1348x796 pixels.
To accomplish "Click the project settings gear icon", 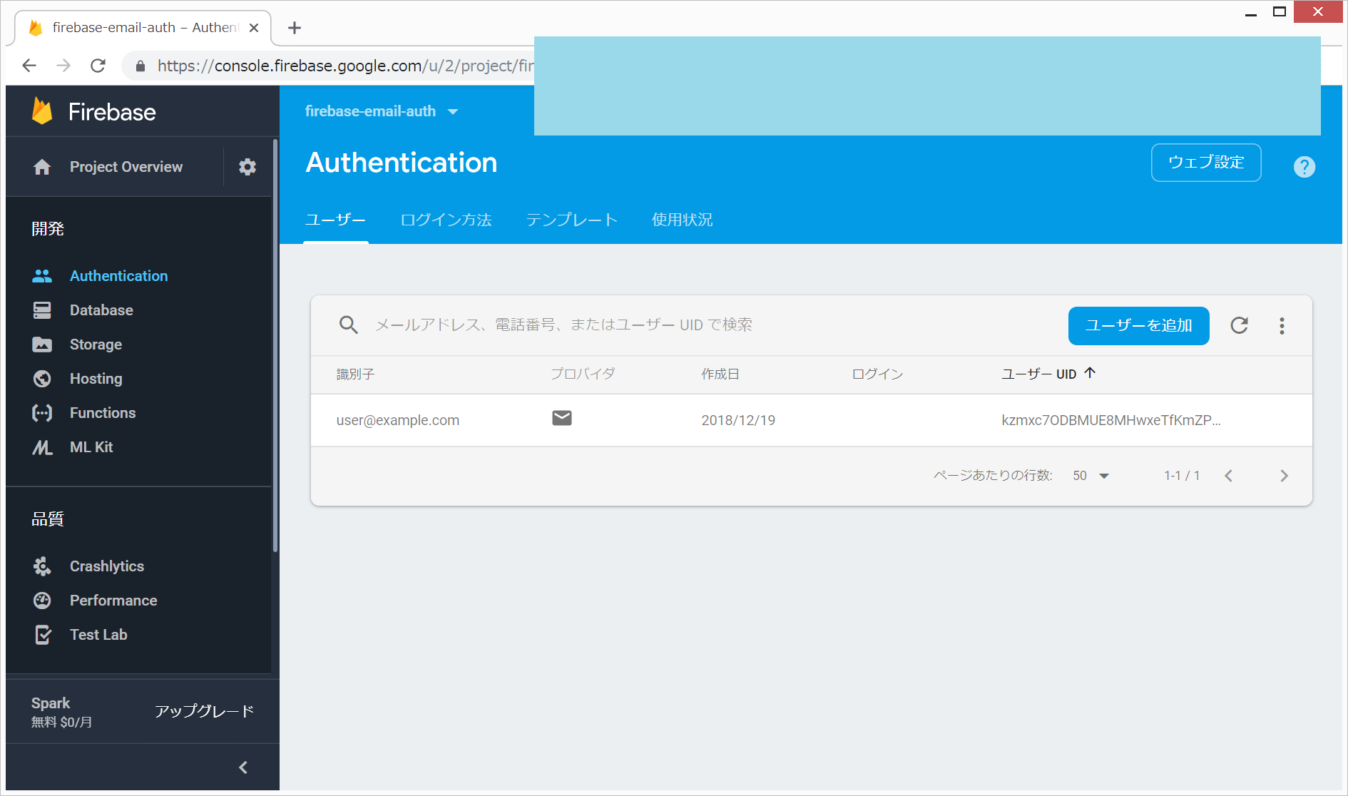I will 247,167.
